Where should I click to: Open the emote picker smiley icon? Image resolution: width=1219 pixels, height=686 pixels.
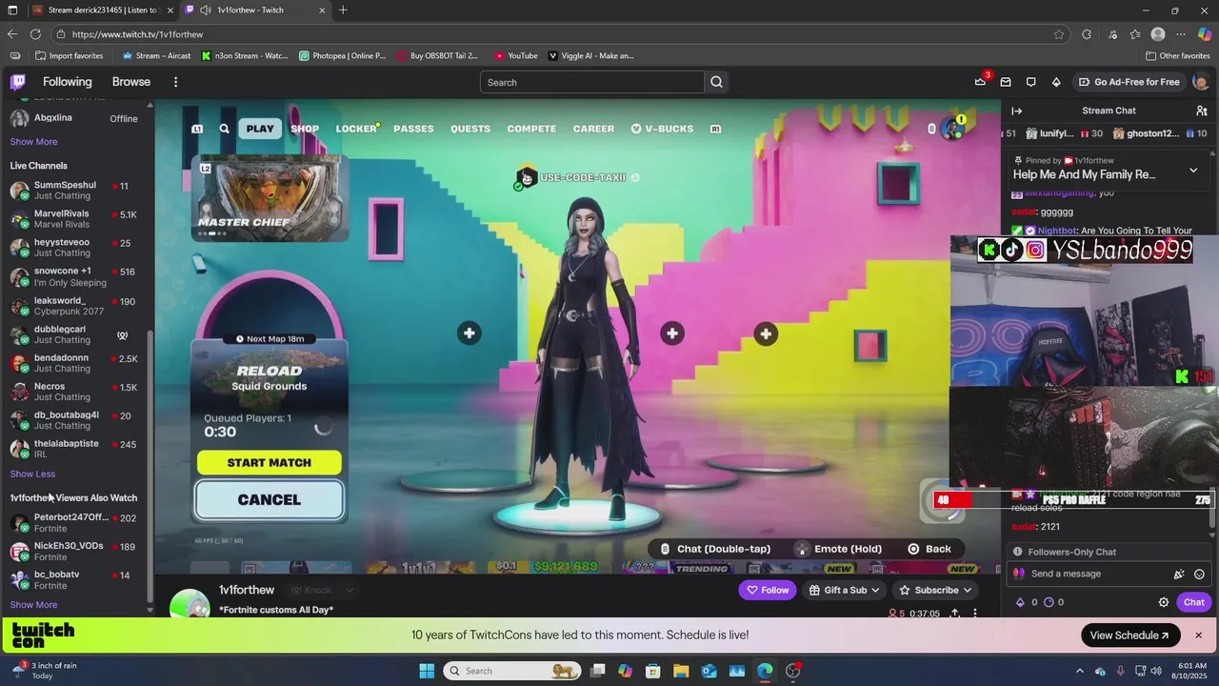[x=1199, y=574]
